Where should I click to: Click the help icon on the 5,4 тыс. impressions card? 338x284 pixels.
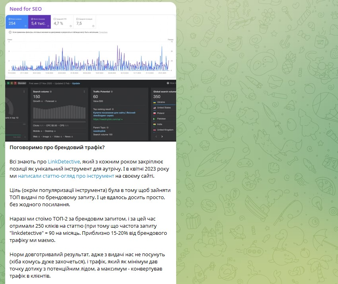point(48,26)
